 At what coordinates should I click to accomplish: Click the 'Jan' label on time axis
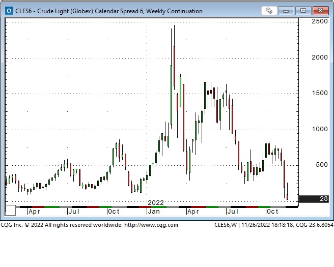[154, 212]
